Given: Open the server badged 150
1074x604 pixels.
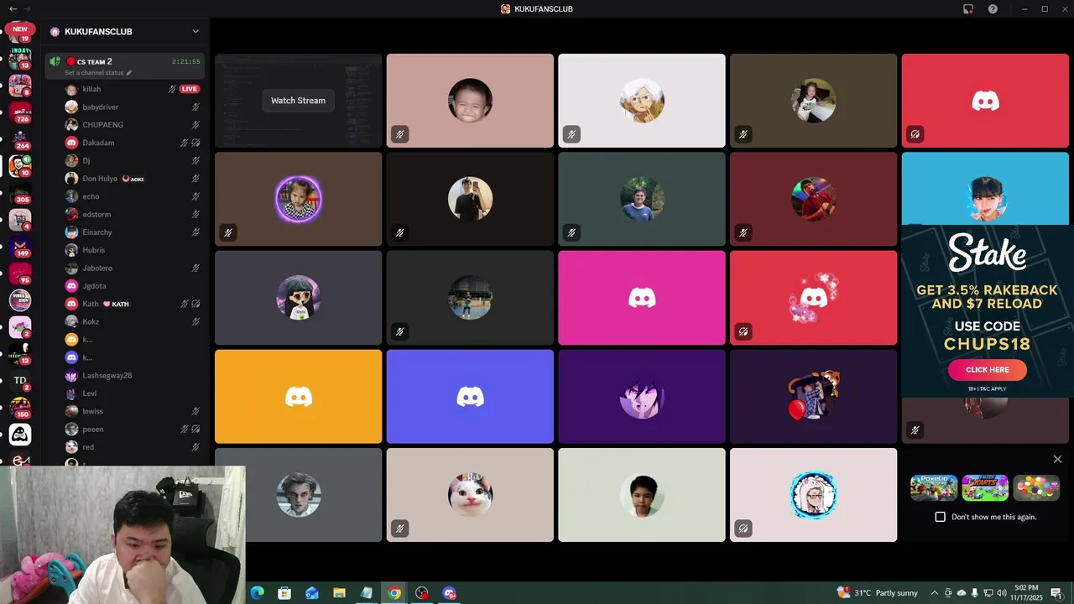Looking at the screenshot, I should coord(20,408).
